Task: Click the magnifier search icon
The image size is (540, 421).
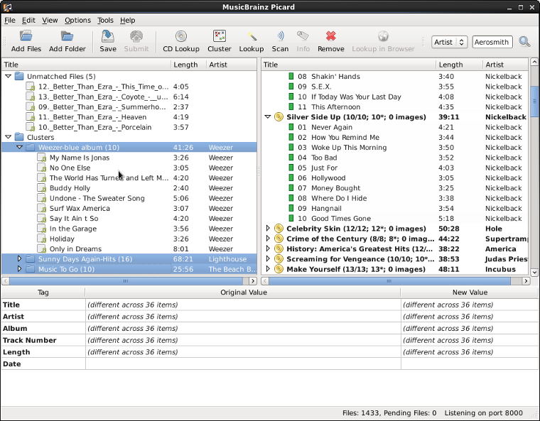Action: [x=524, y=42]
